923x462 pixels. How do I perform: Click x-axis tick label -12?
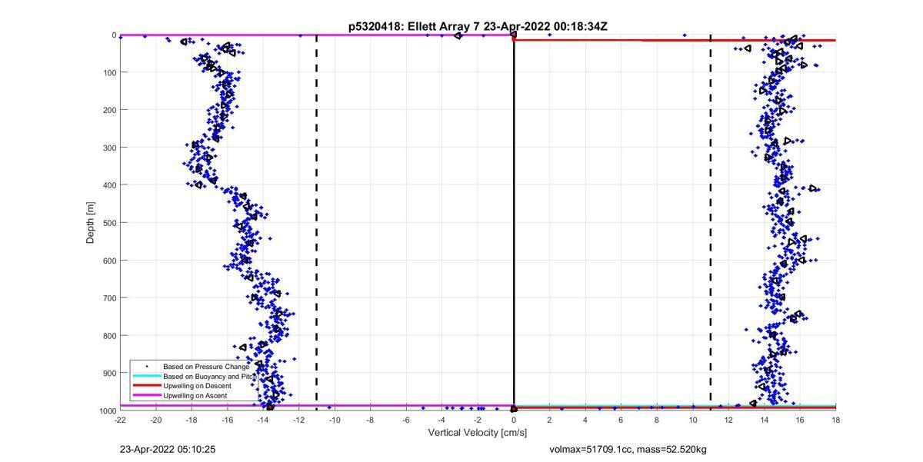pos(299,420)
